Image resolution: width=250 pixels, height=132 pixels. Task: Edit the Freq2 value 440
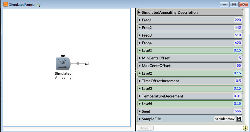[x=238, y=28]
